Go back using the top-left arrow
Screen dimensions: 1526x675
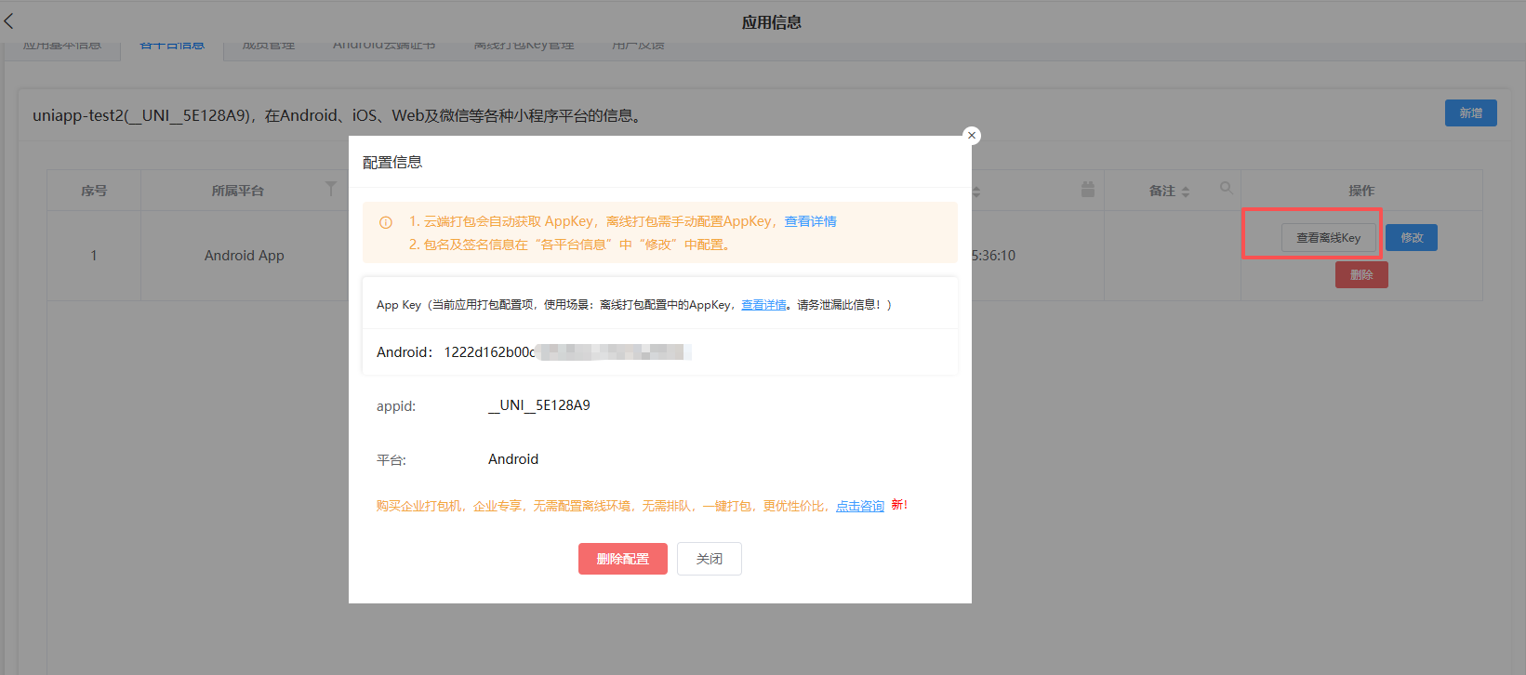point(9,20)
